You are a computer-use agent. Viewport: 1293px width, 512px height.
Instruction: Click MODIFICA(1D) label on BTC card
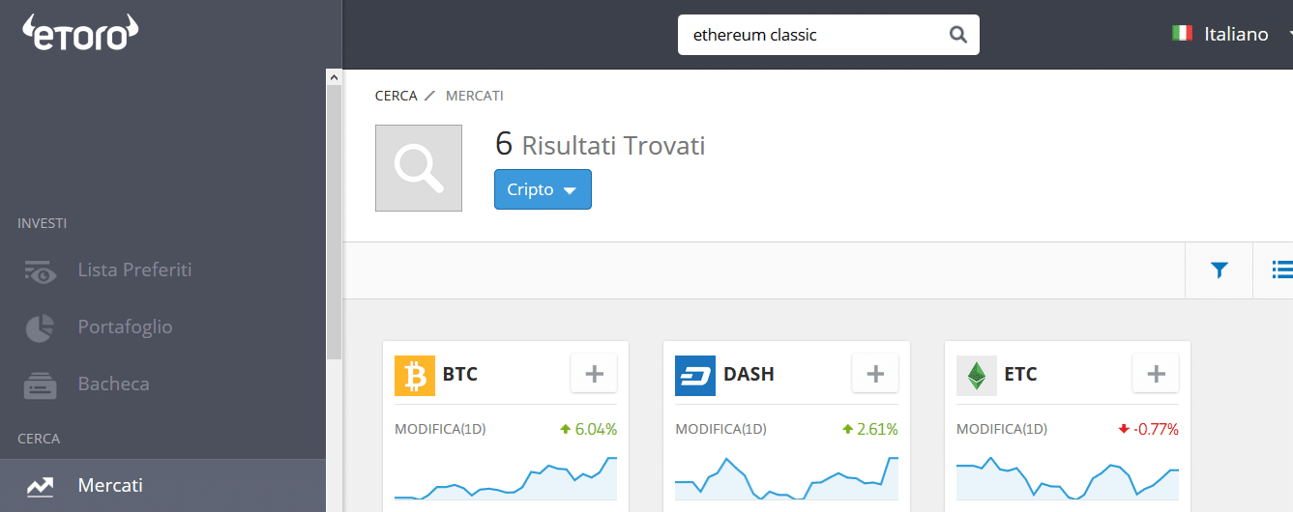440,429
